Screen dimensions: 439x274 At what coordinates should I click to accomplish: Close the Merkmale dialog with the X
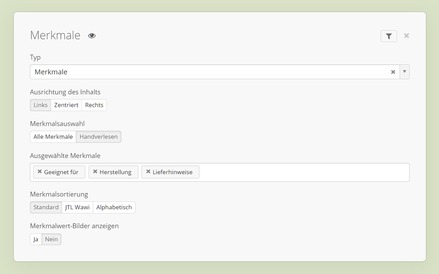point(406,36)
